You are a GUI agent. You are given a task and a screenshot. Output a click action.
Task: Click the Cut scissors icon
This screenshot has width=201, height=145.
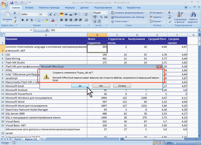point(15,13)
